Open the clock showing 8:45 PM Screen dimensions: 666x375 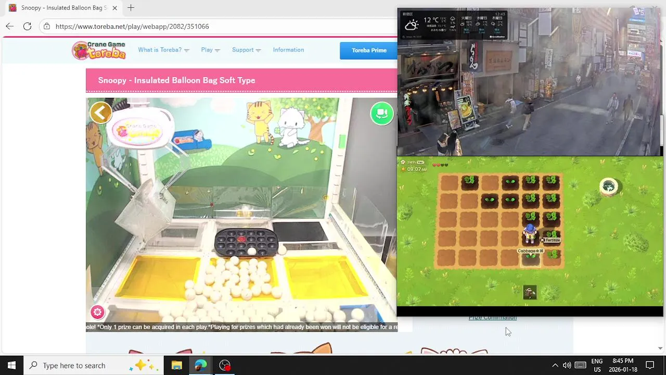tap(623, 365)
